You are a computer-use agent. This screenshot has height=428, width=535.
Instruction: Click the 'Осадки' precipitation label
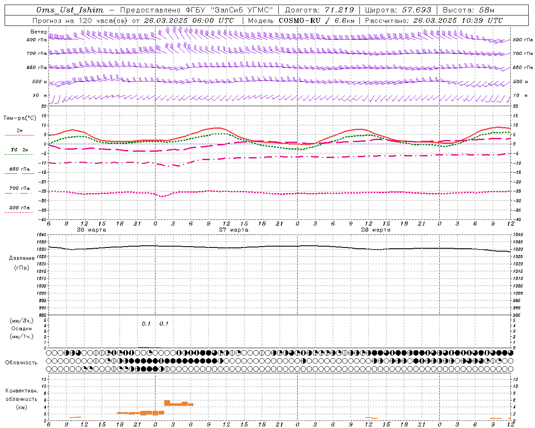(x=22, y=329)
